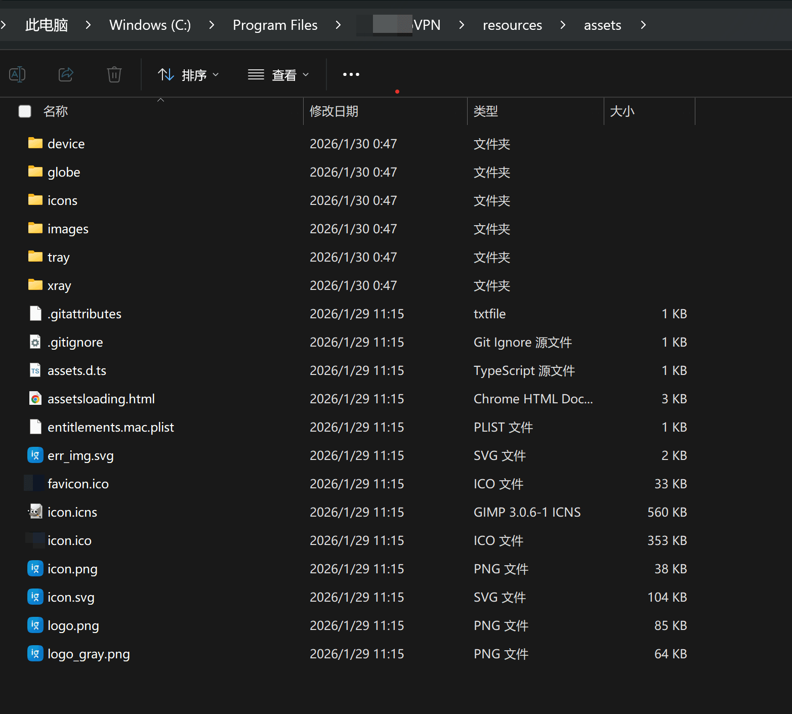This screenshot has height=714, width=792.
Task: Sort by the 修改日期 column header
Action: click(x=334, y=111)
